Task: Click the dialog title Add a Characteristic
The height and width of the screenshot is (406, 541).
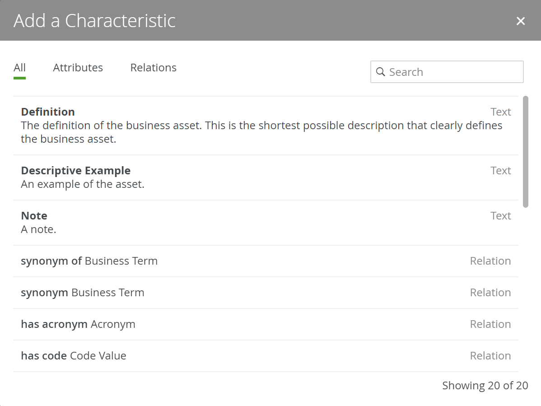Action: click(x=94, y=21)
